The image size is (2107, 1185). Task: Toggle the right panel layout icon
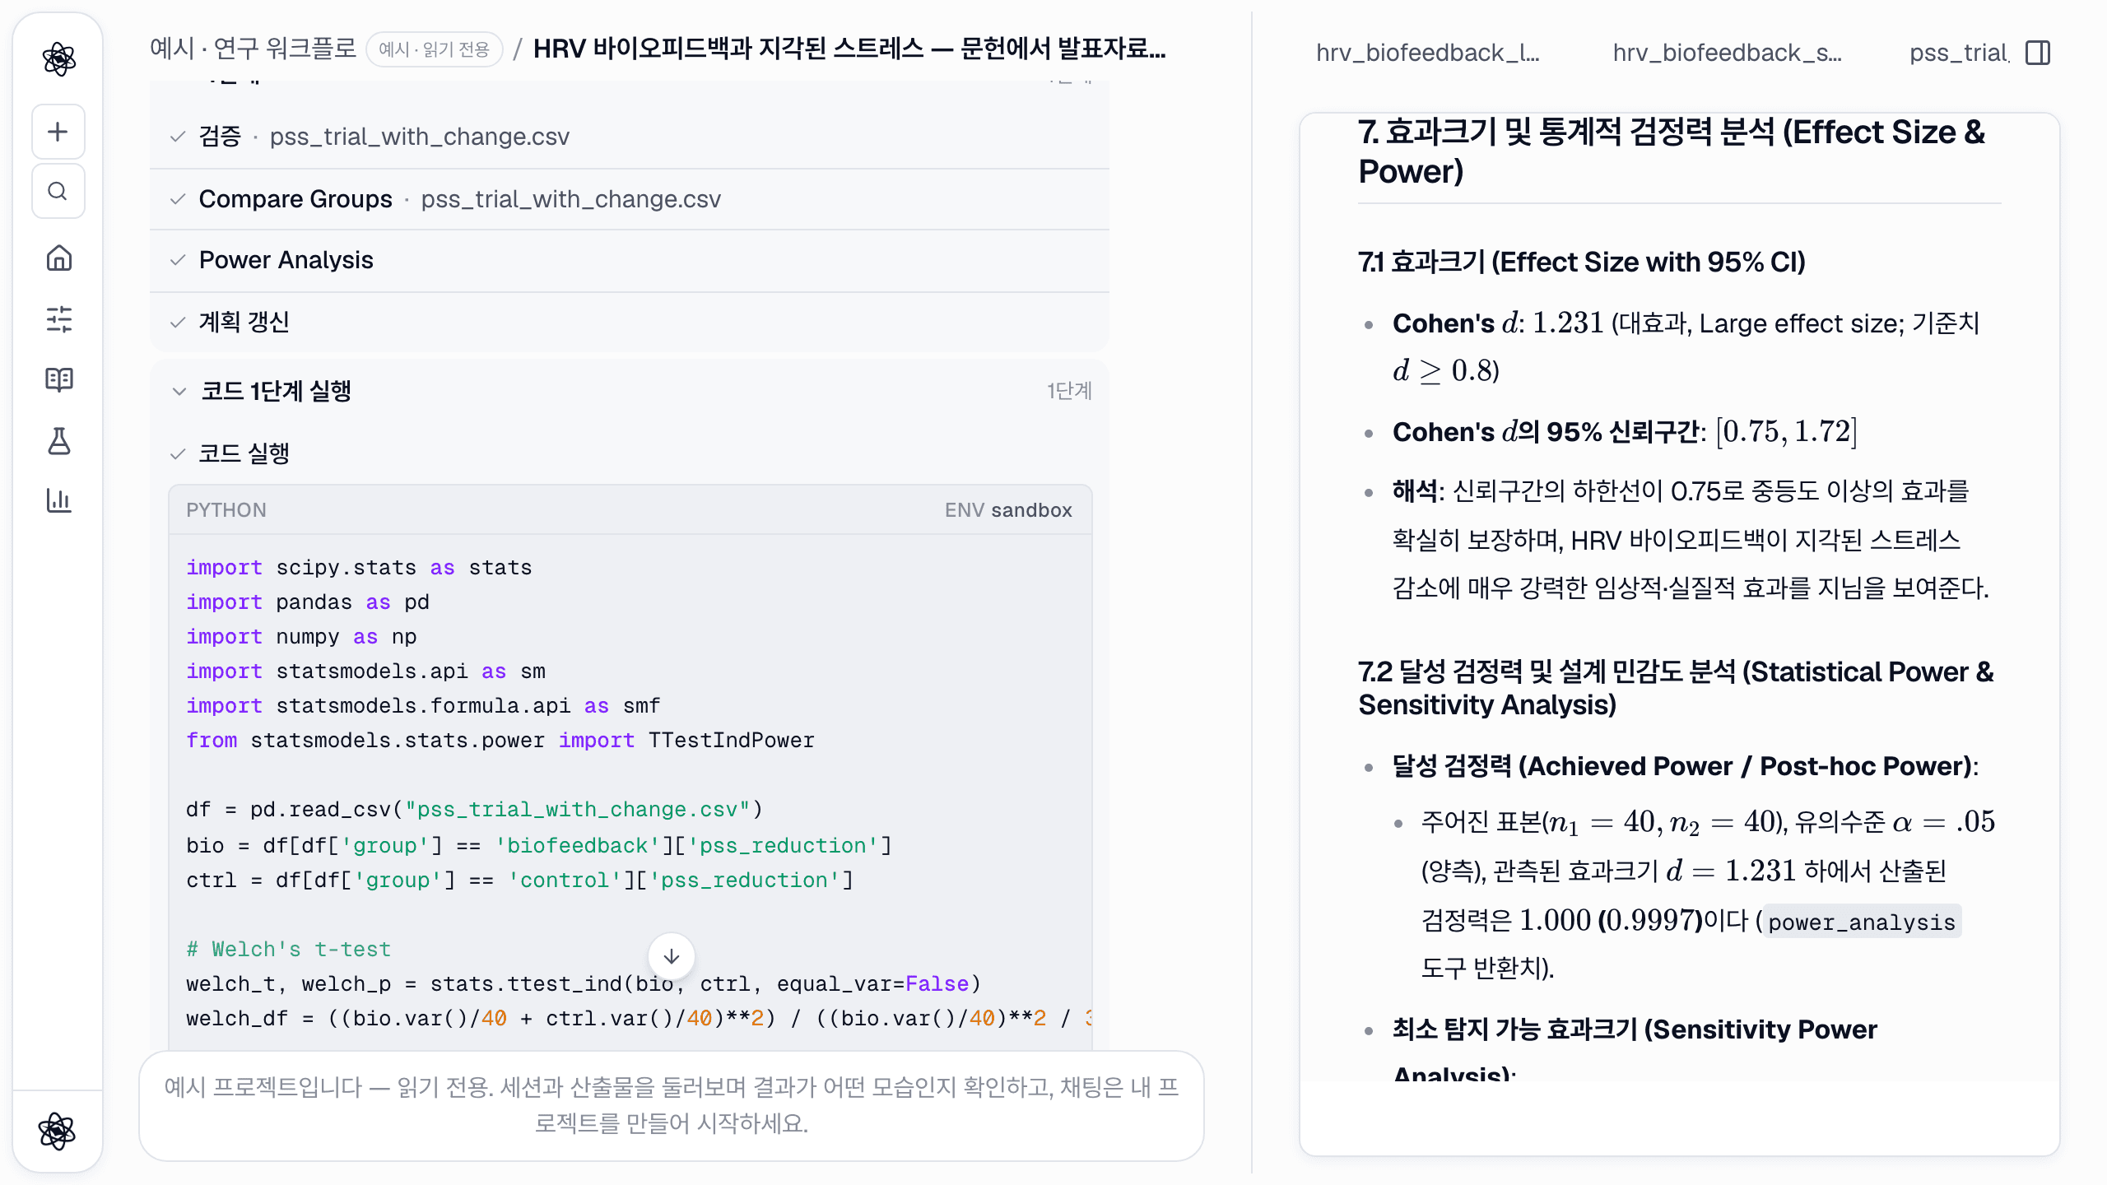(2038, 53)
